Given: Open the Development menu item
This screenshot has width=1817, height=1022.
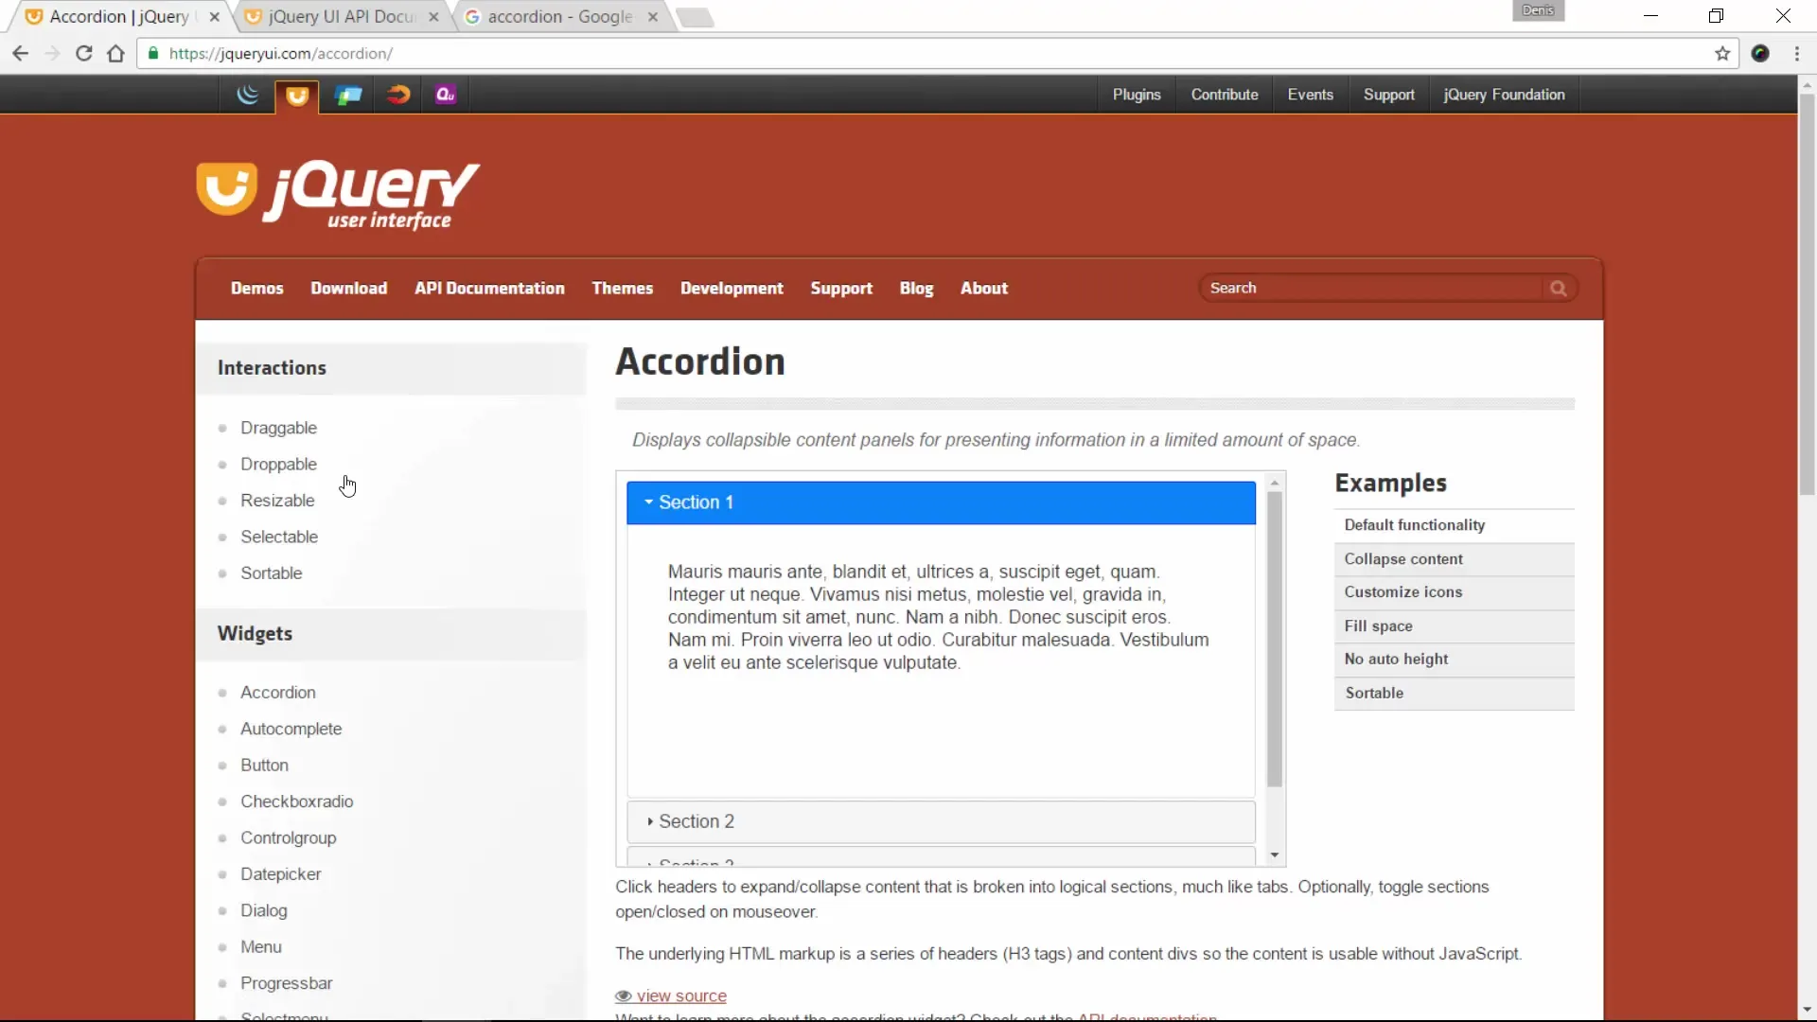Looking at the screenshot, I should 732,289.
